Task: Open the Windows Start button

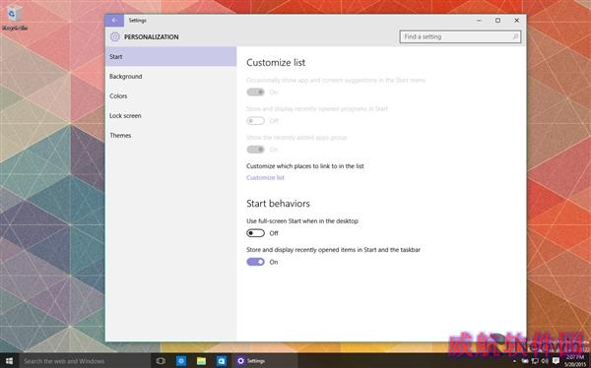Action: [9, 361]
